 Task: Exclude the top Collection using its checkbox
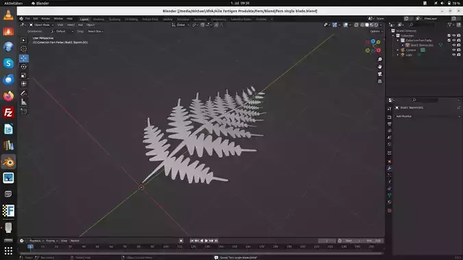[449, 36]
